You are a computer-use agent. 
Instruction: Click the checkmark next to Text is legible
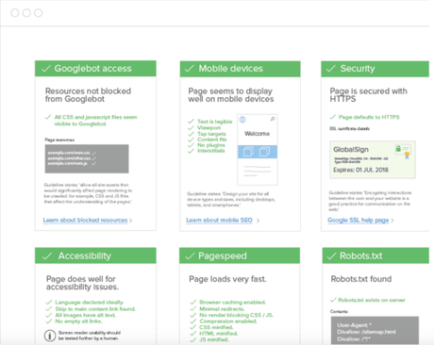[191, 122]
